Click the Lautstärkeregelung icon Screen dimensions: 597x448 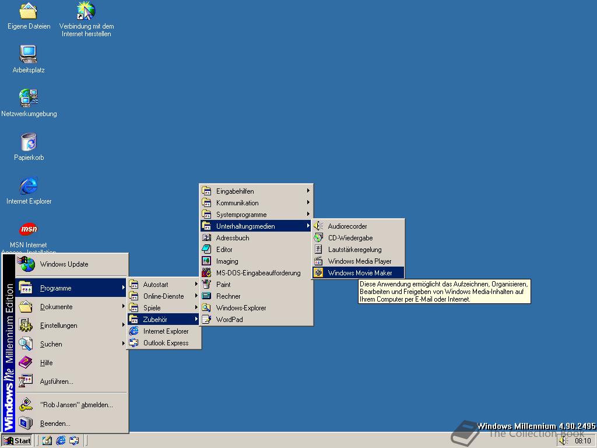tap(318, 250)
